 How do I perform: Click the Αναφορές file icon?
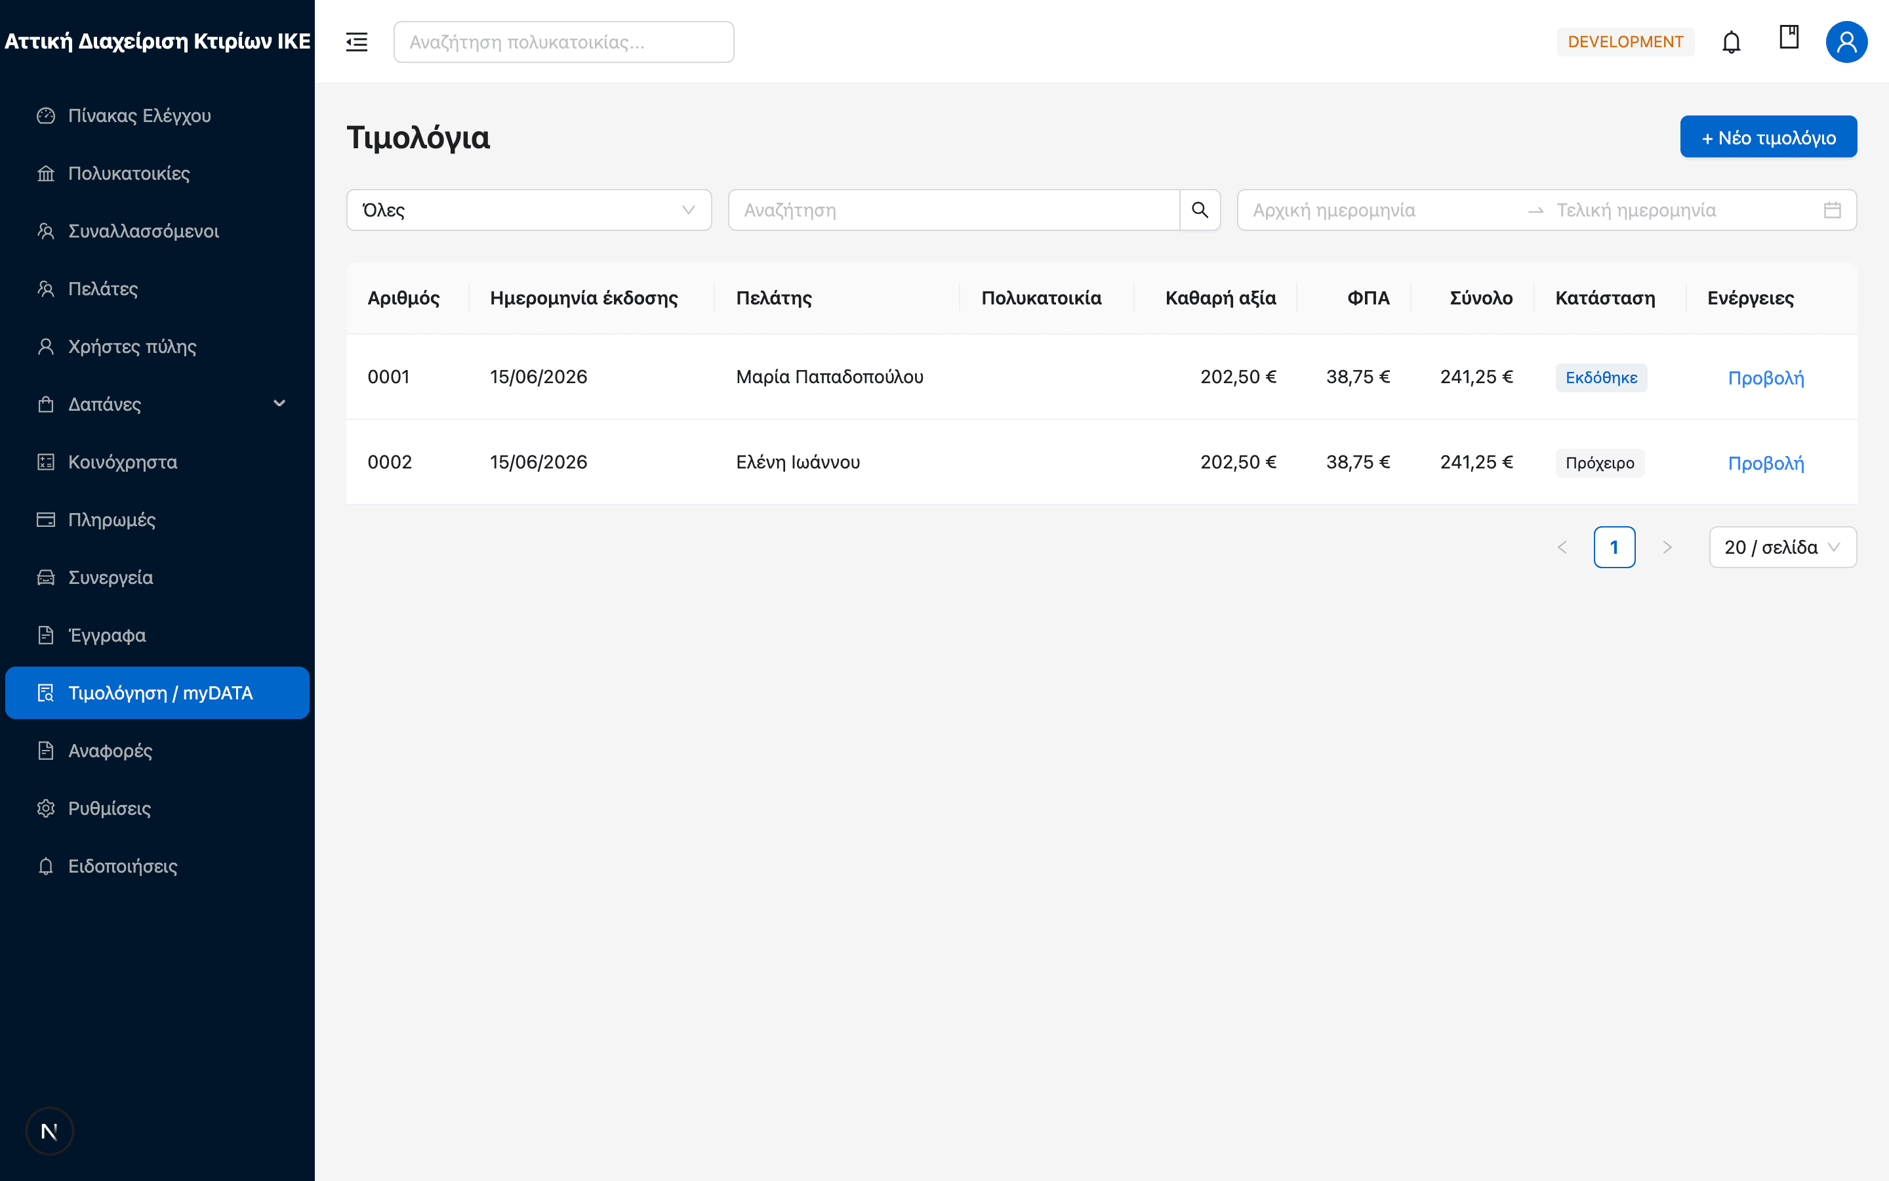pyautogui.click(x=46, y=751)
